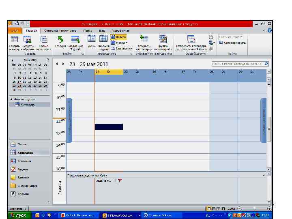Image resolution: width=292 pixels, height=219 pixels.
Task: Open Контакты in the navigation pane
Action: pyautogui.click(x=30, y=161)
